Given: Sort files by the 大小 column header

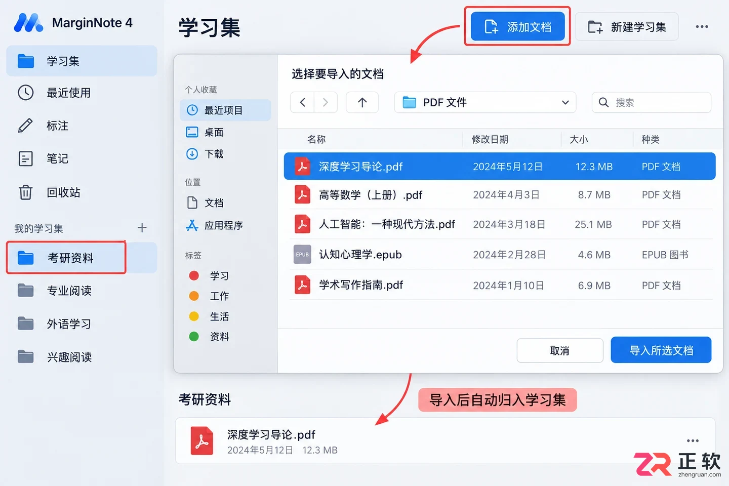Looking at the screenshot, I should click(x=579, y=139).
